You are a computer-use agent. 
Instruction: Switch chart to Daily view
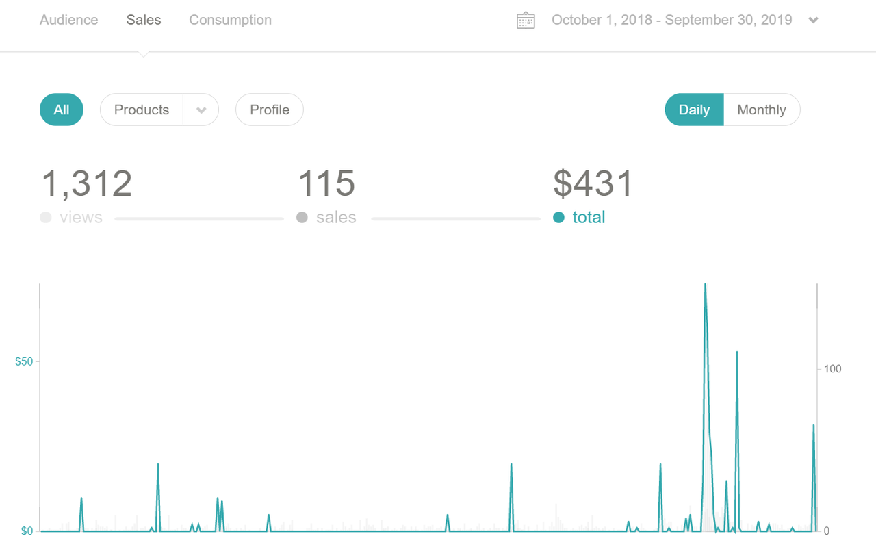tap(694, 110)
